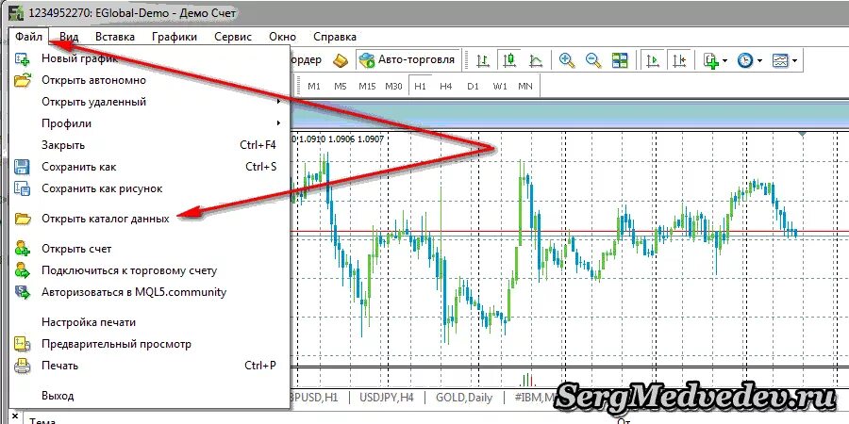Click the 1.0910 1.0906 1.0907 price label

341,139
